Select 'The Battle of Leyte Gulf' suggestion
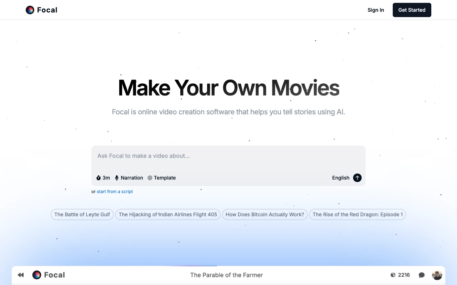Image resolution: width=457 pixels, height=285 pixels. tap(82, 214)
